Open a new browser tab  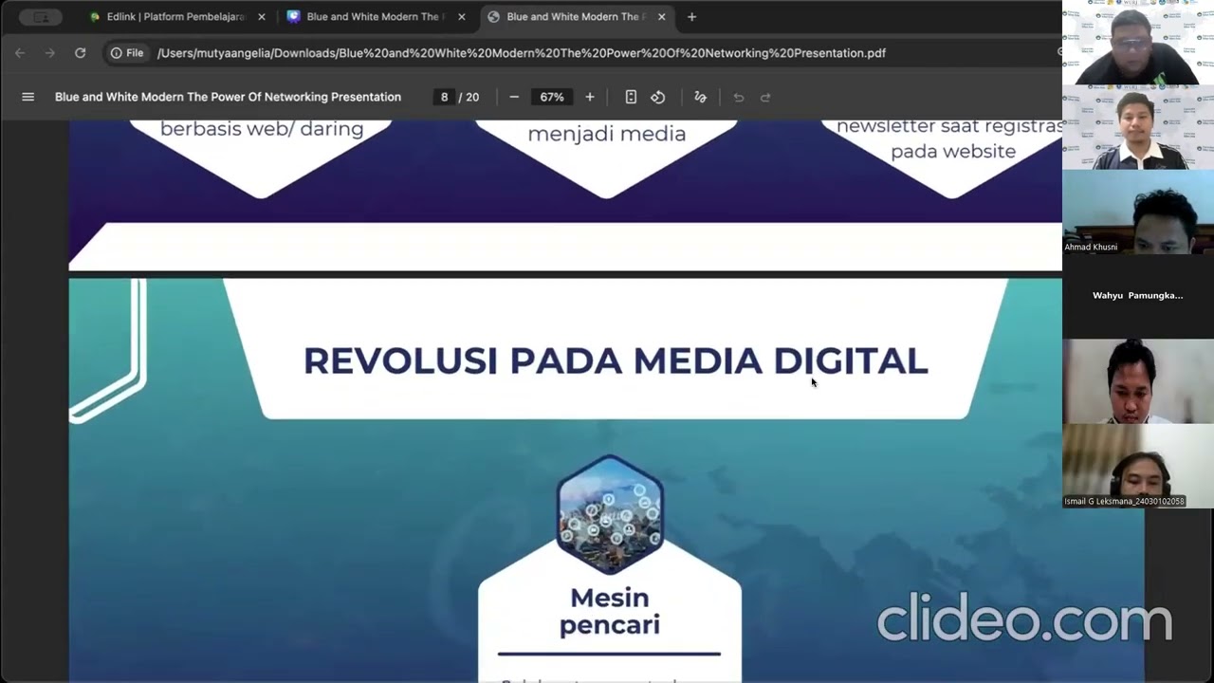click(x=691, y=16)
